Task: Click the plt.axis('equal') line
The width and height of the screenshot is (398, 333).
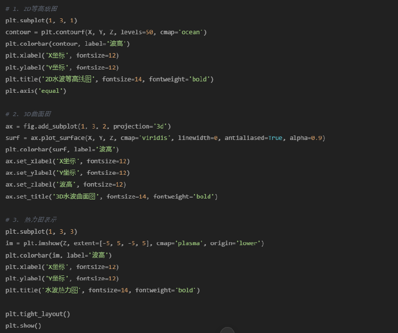Action: coord(36,91)
